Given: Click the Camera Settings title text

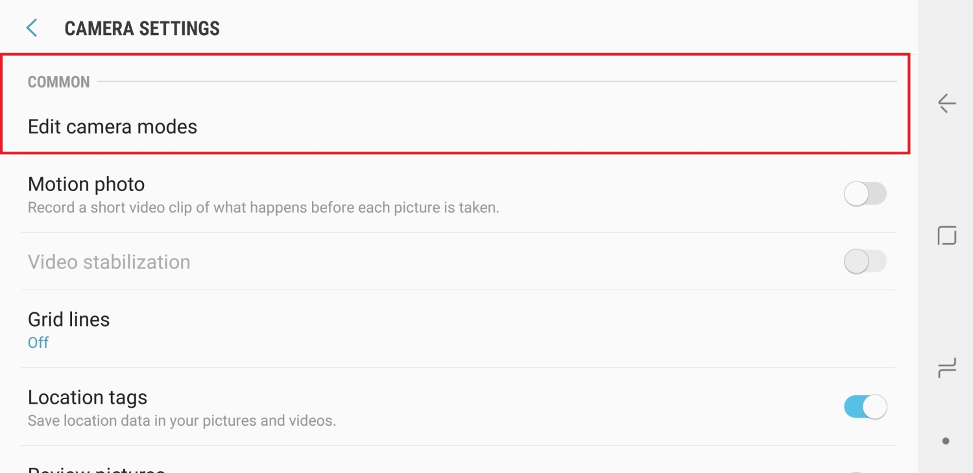Looking at the screenshot, I should tap(142, 29).
